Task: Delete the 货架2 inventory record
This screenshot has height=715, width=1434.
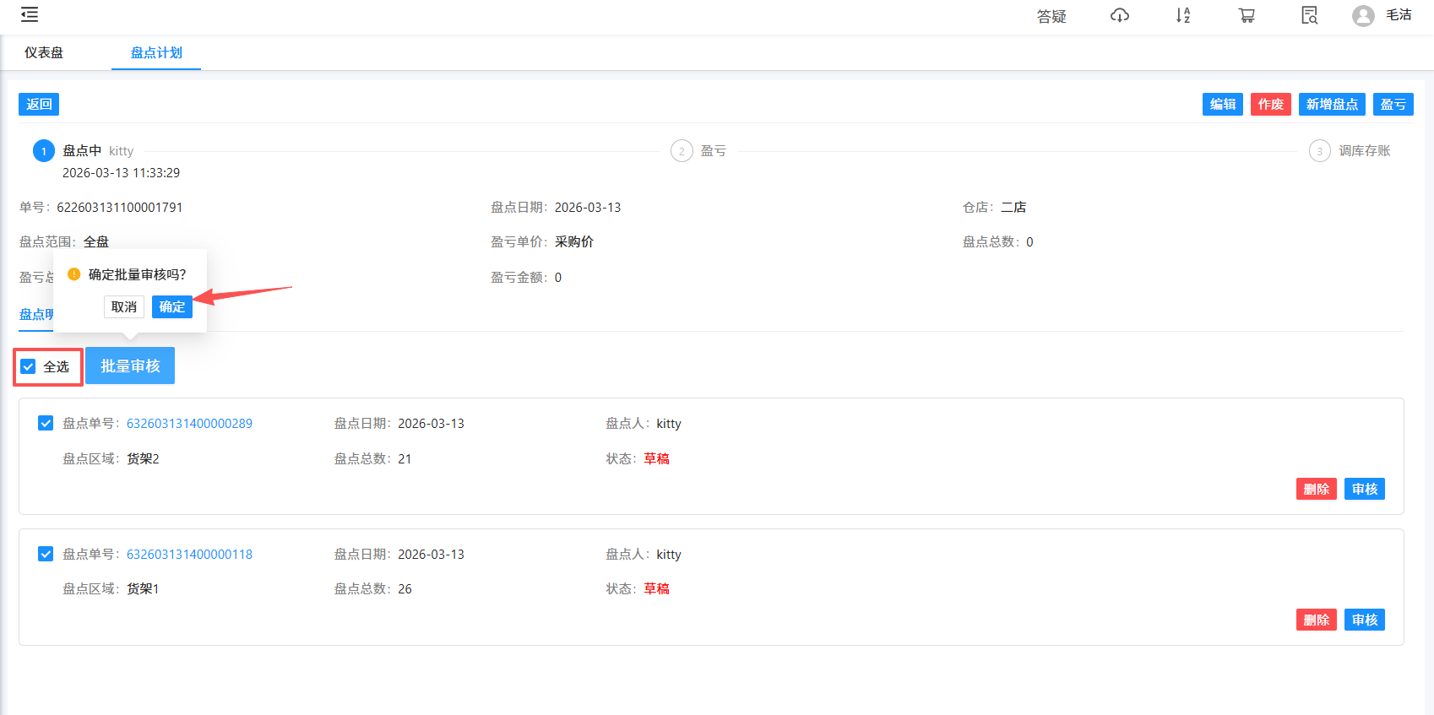Action: tap(1316, 490)
